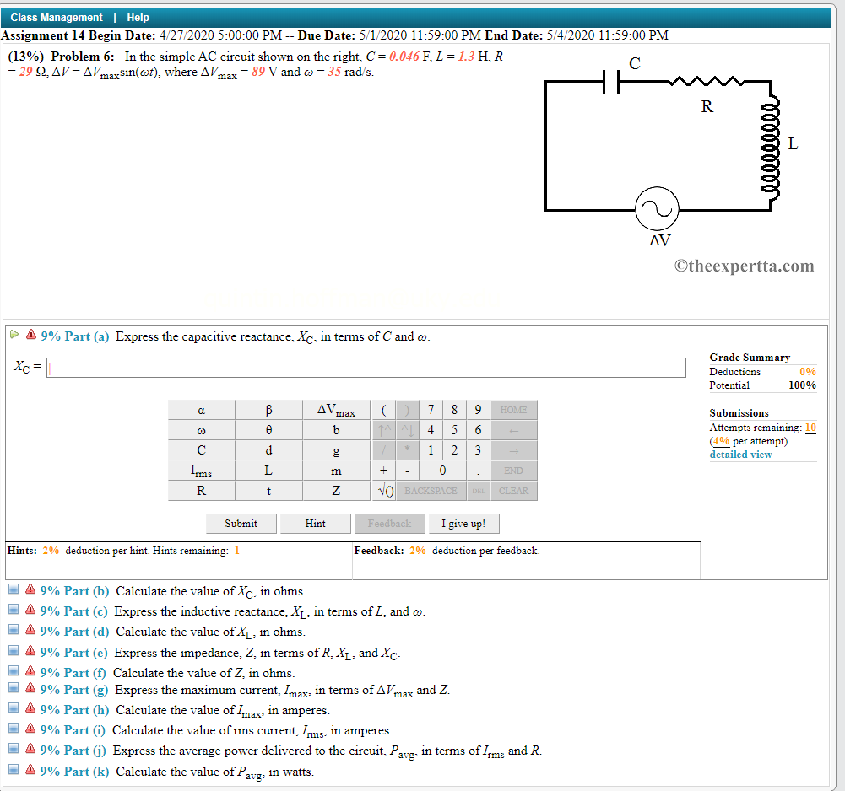
Task: Click the red warning triangle near Part (a)
Action: click(30, 336)
